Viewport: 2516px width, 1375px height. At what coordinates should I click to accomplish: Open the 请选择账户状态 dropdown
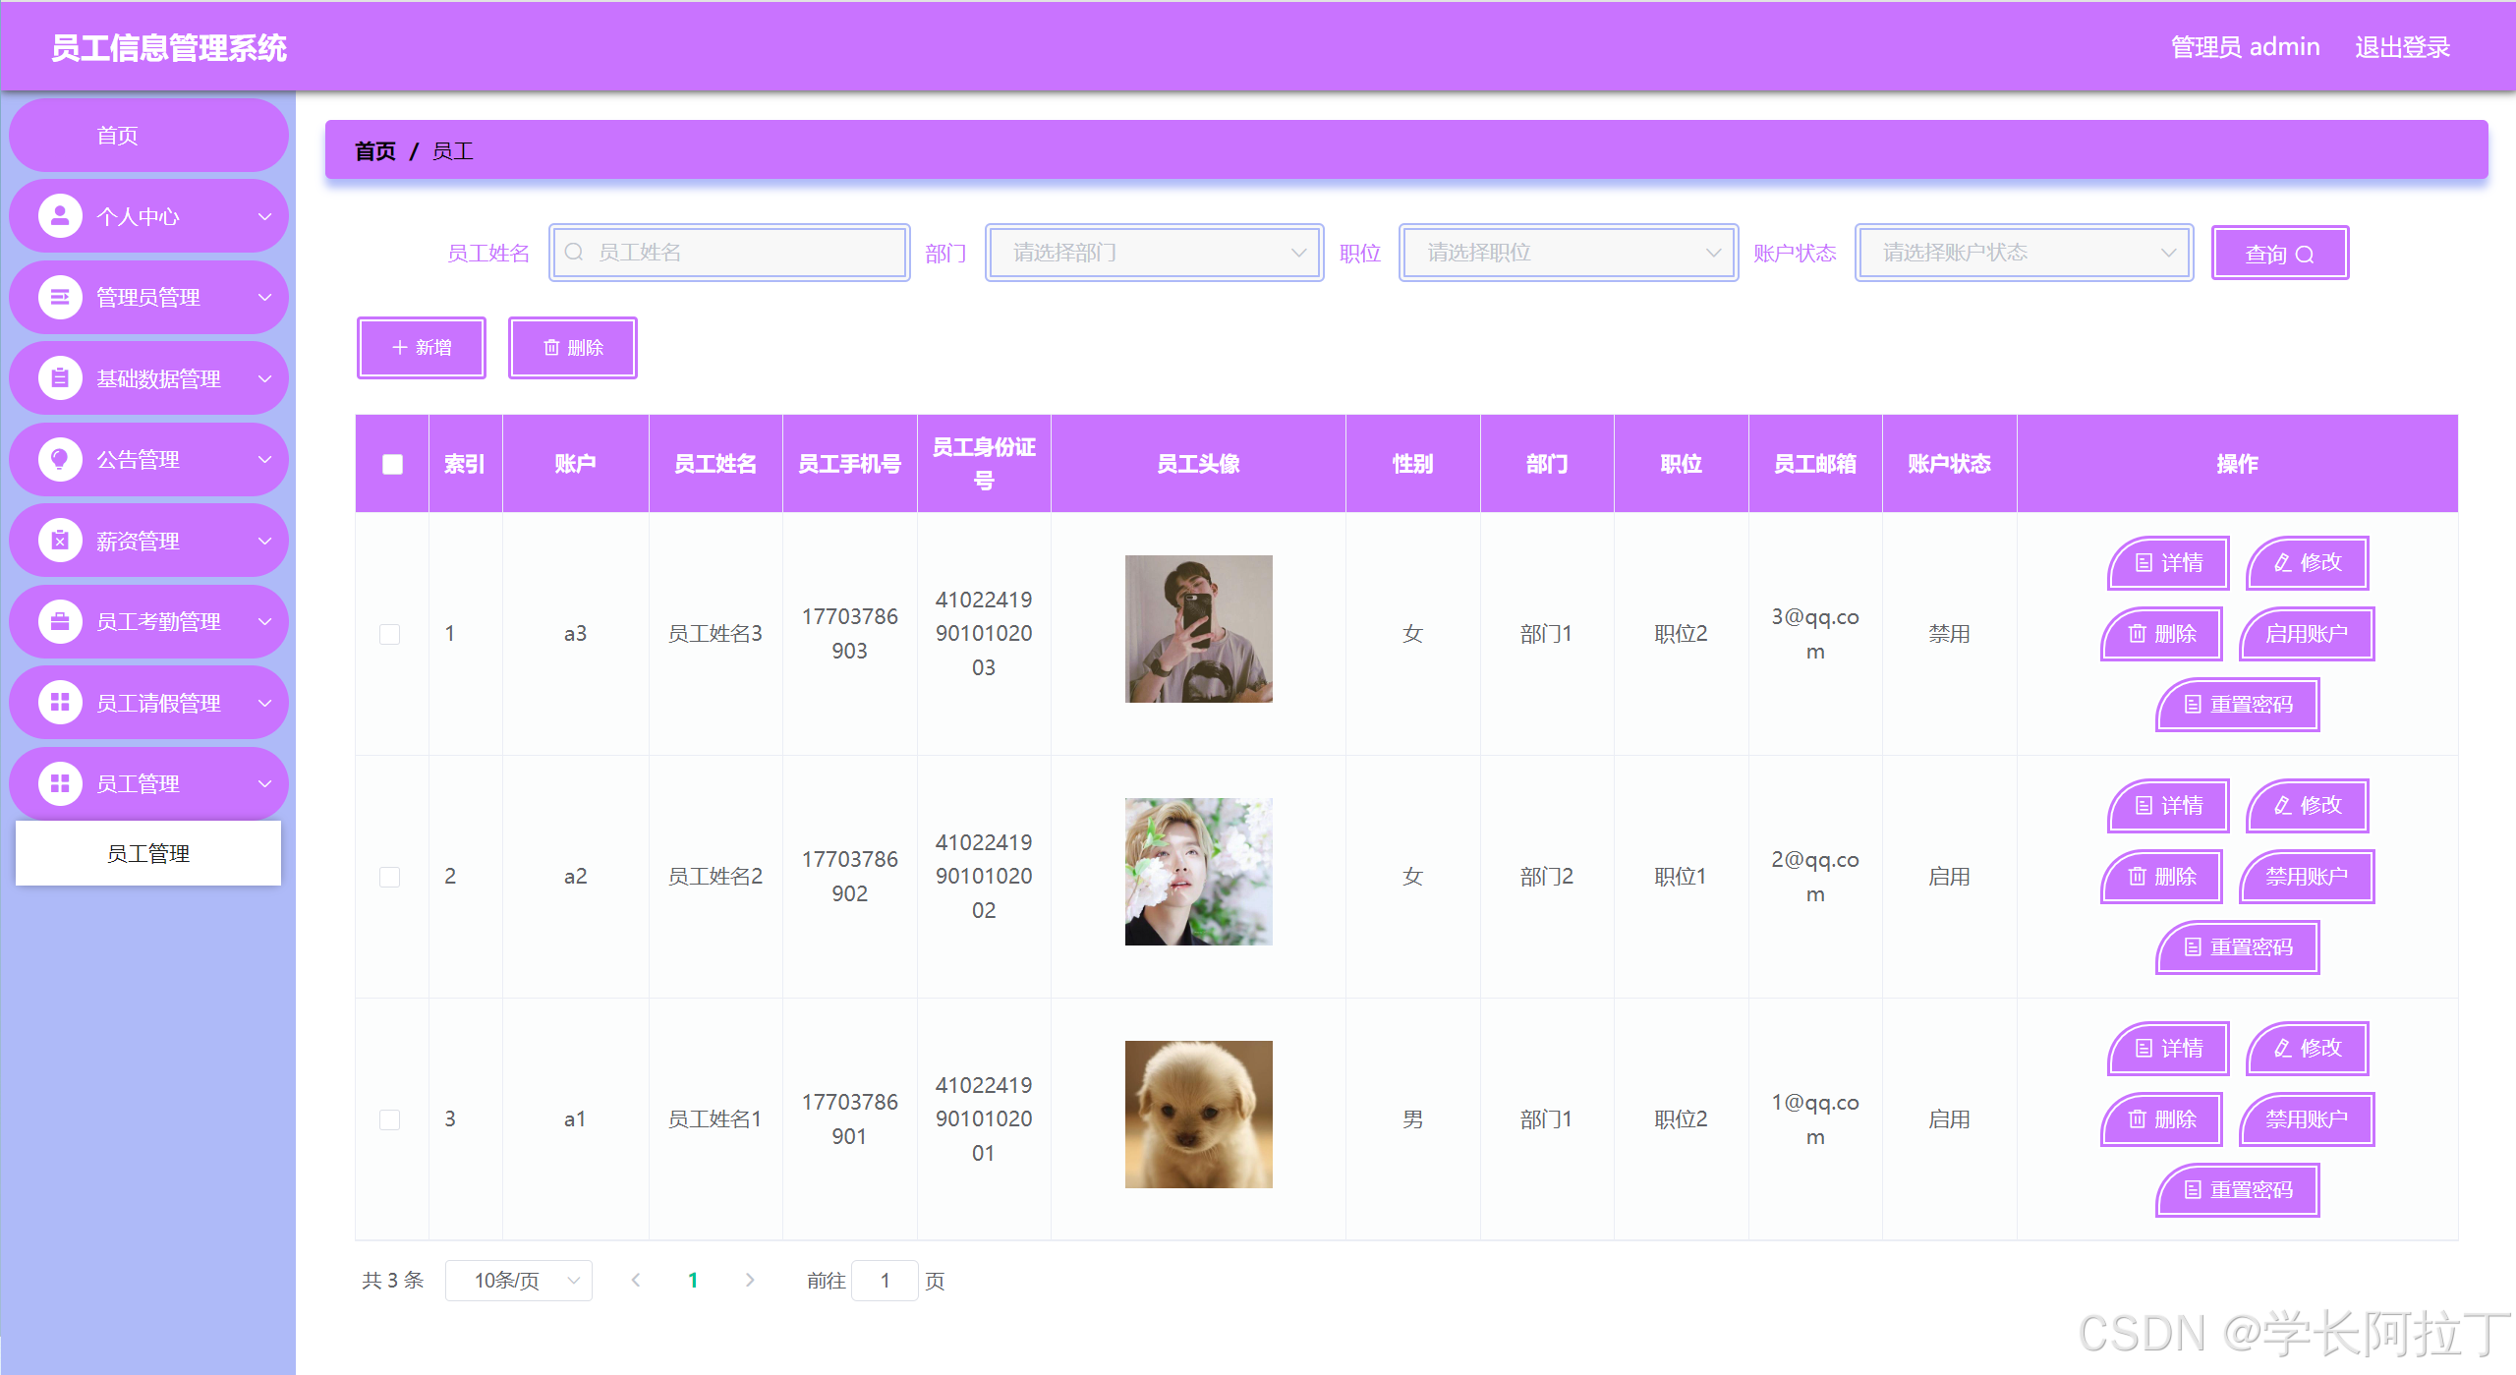click(2024, 253)
